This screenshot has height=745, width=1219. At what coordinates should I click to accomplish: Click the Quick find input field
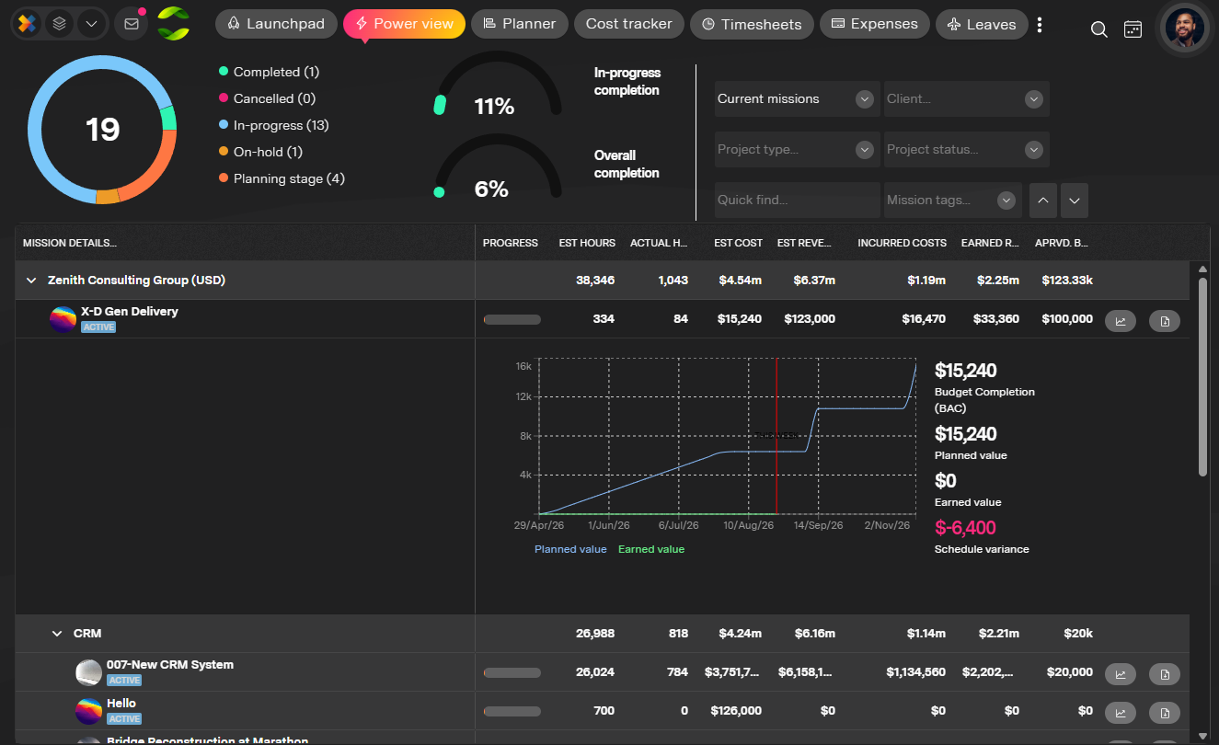pos(797,200)
